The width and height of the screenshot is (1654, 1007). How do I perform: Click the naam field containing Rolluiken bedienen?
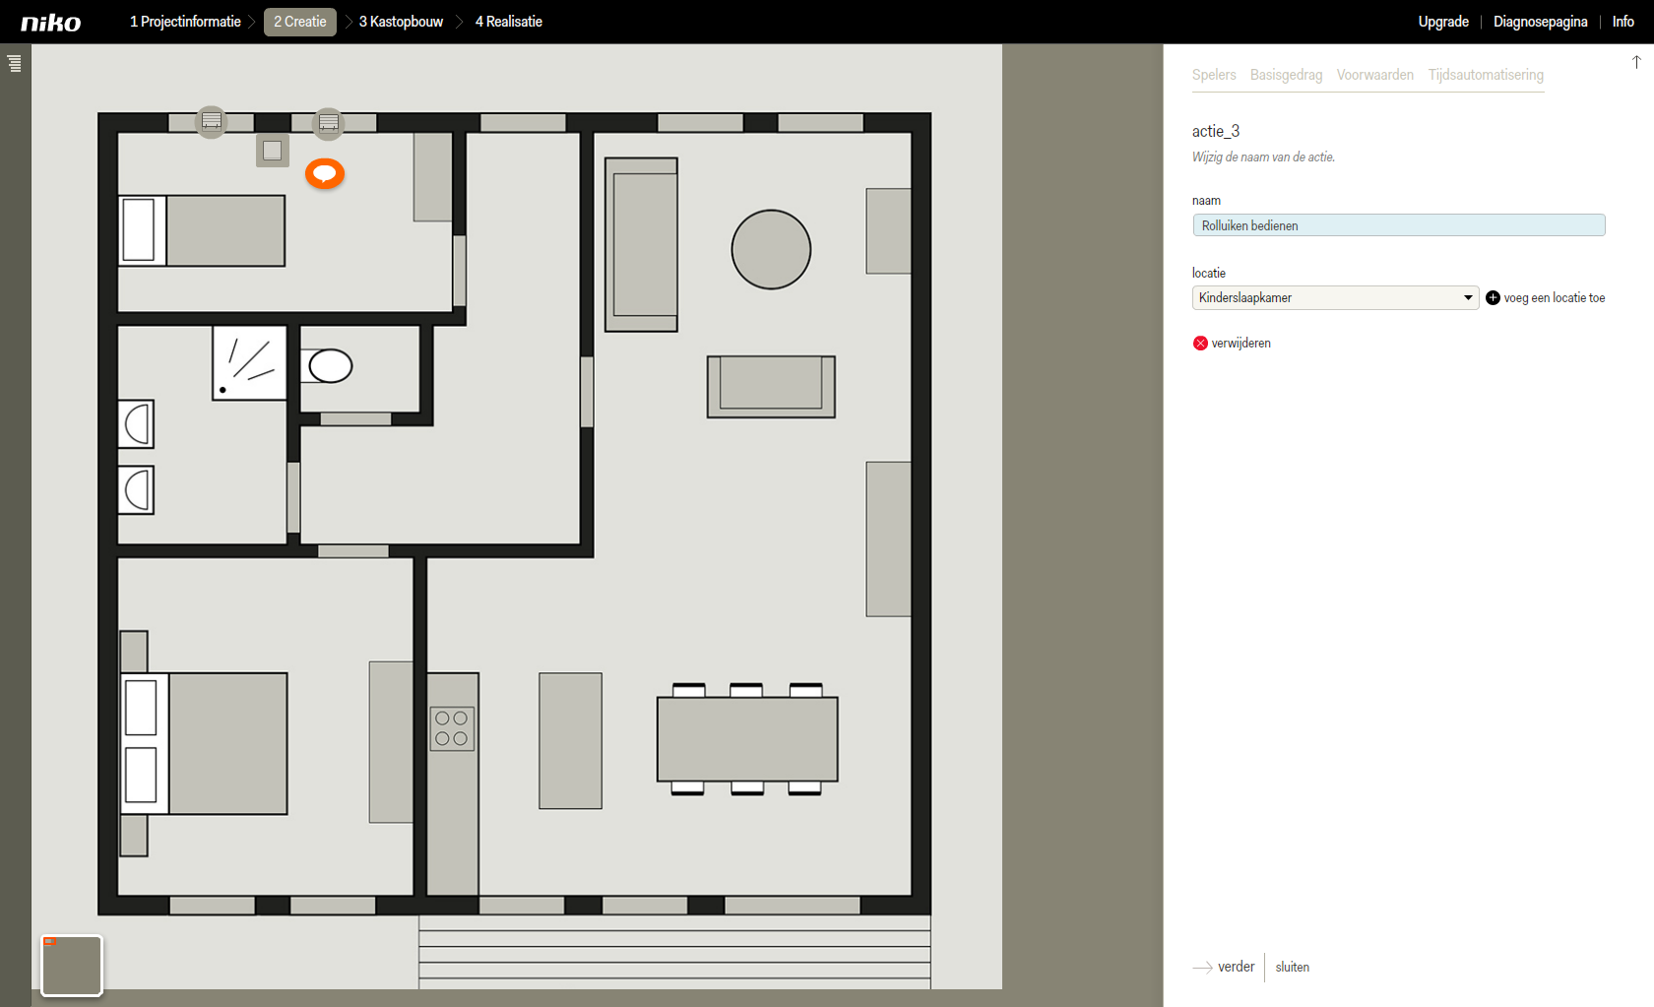[1398, 225]
